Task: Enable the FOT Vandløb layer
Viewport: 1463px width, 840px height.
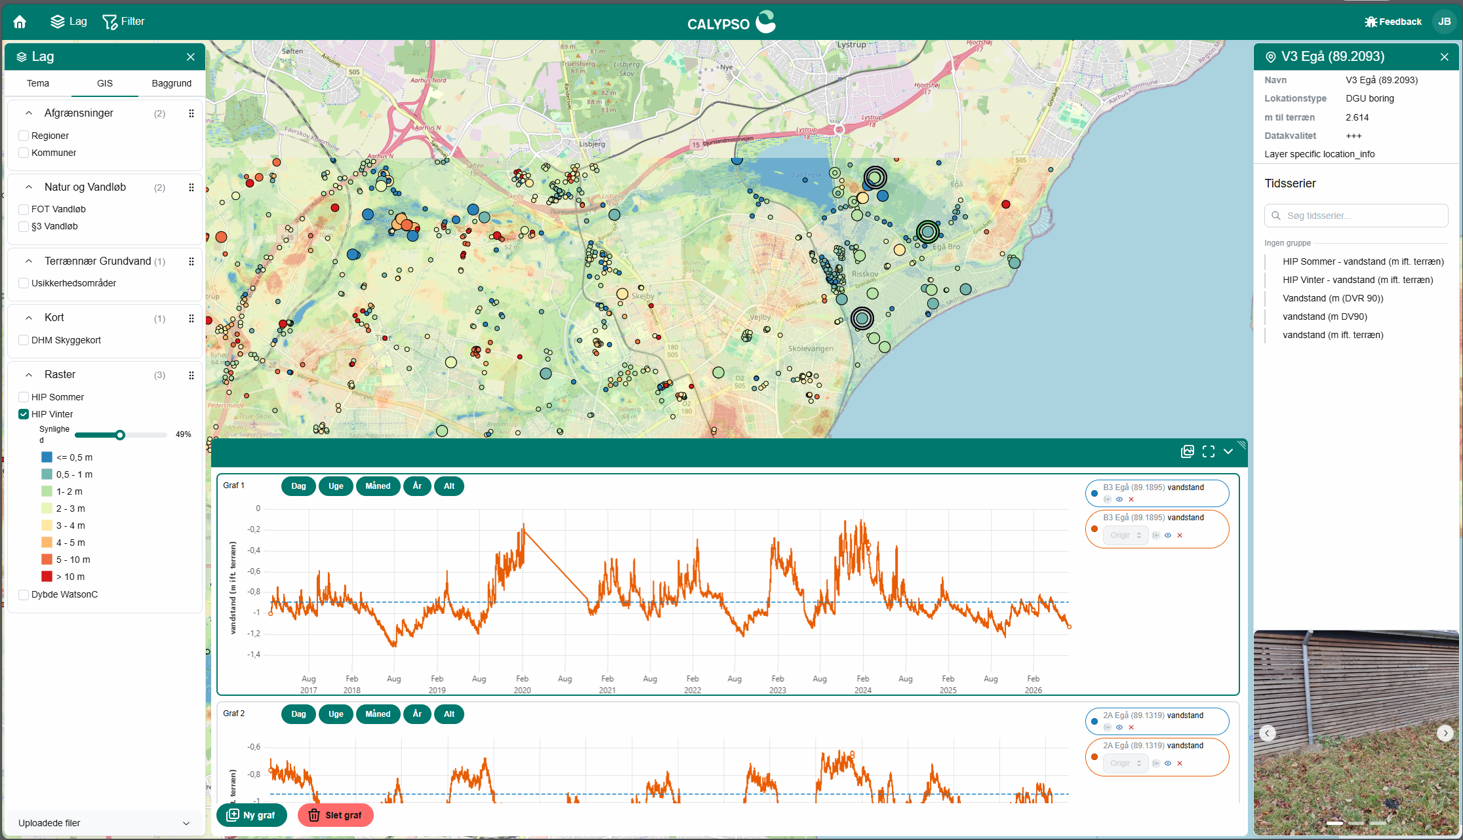Action: [24, 210]
